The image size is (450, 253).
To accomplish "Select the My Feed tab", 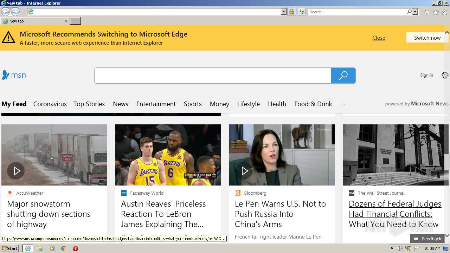I will tap(14, 104).
